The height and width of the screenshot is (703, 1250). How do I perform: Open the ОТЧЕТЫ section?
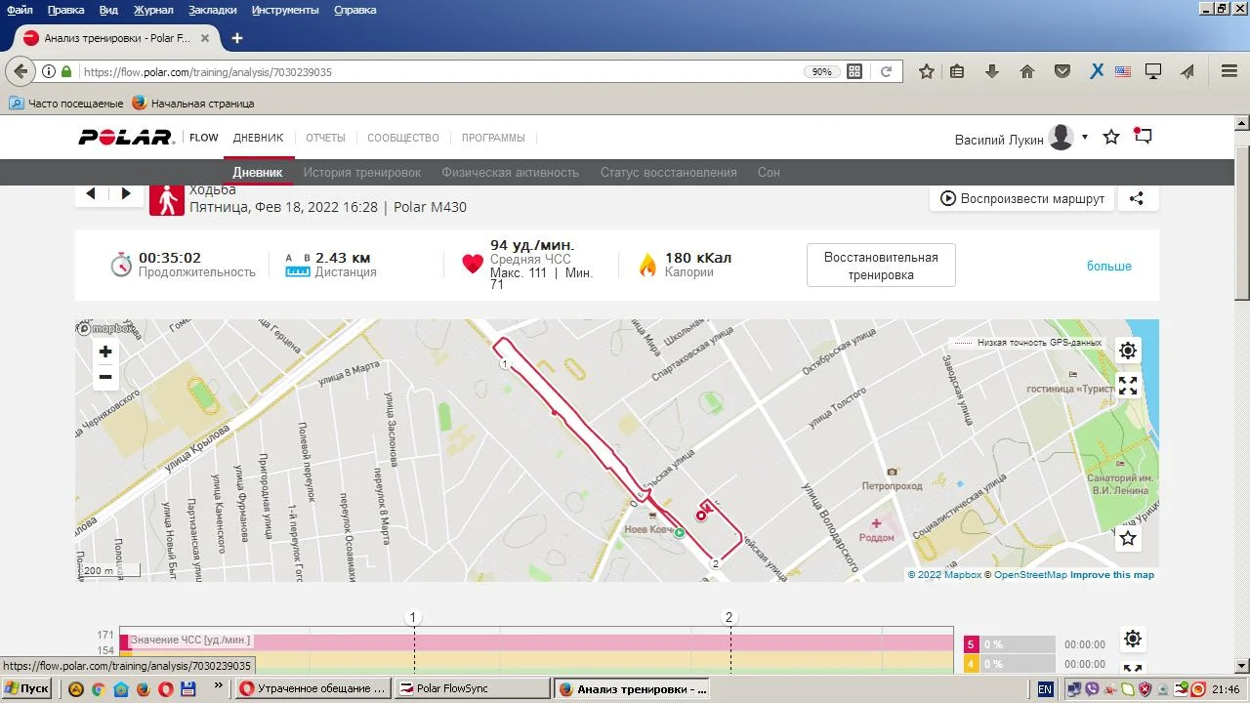click(x=325, y=138)
